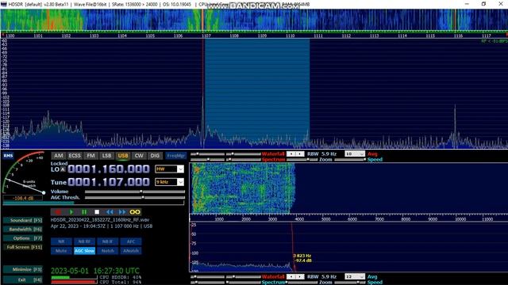Adjust the Volume slider
The image size is (508, 285).
135,192
